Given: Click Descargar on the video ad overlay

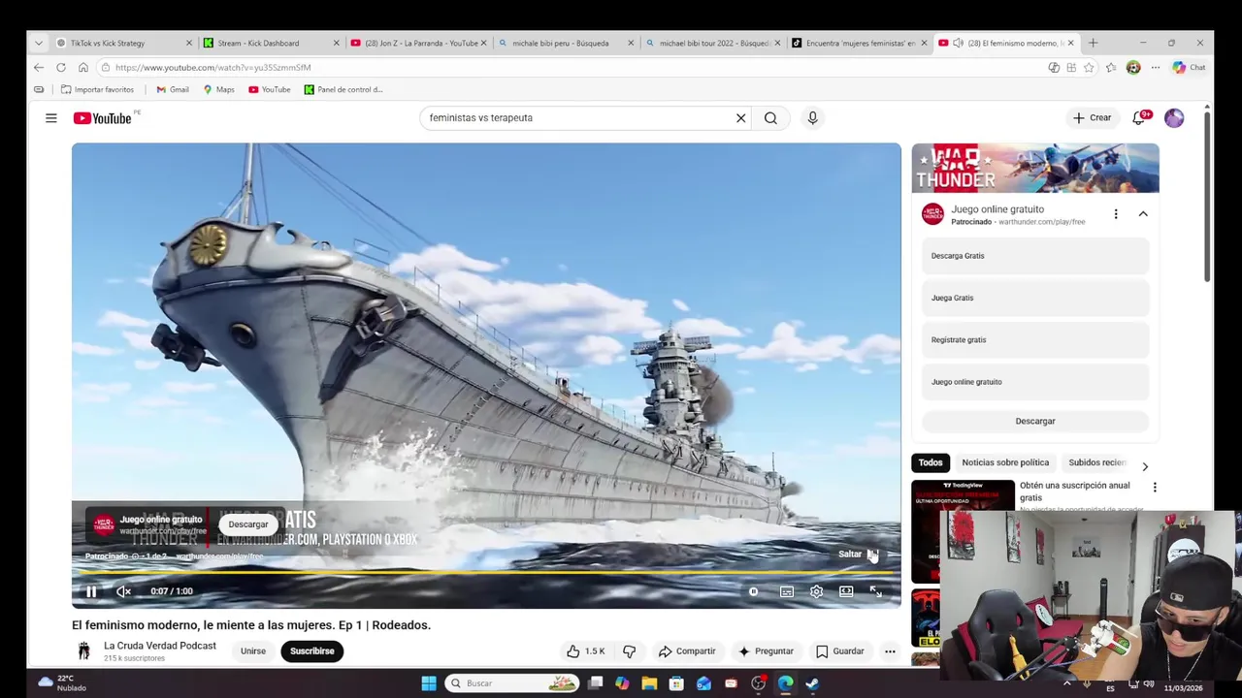Looking at the screenshot, I should pos(248,524).
